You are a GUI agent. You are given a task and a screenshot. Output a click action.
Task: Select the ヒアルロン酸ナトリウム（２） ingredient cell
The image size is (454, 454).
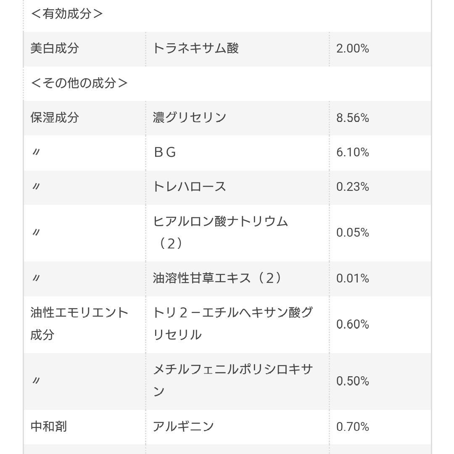pyautogui.click(x=220, y=232)
